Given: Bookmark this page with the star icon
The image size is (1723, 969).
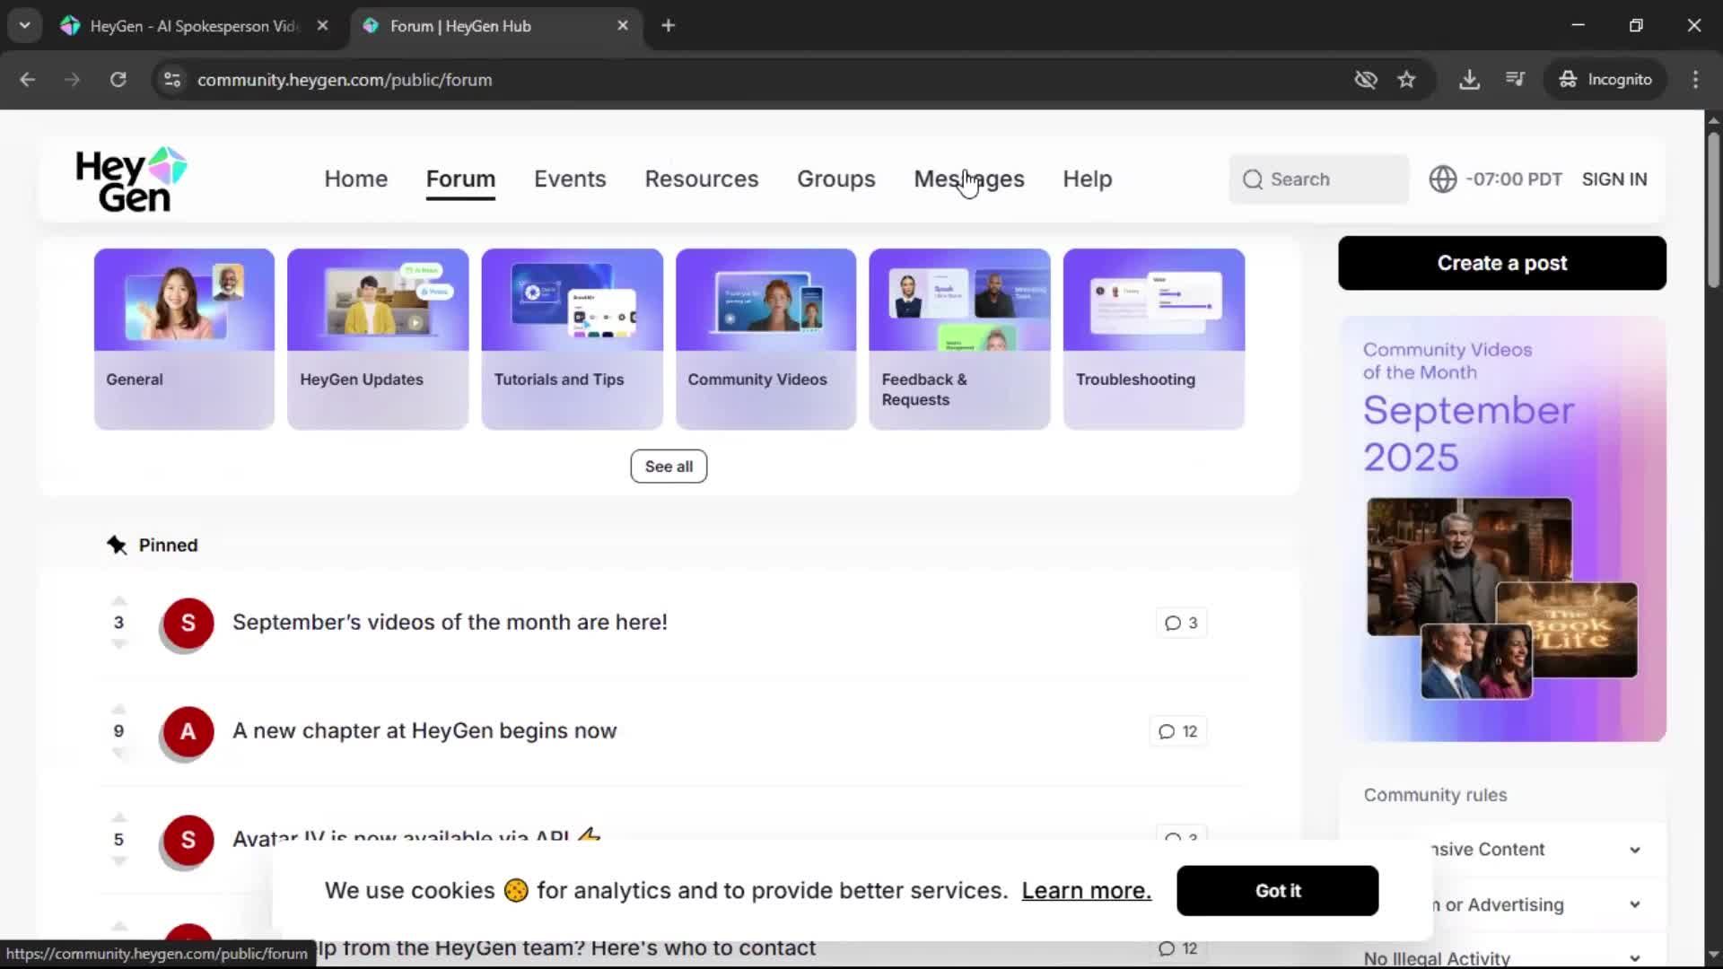Looking at the screenshot, I should (1406, 80).
